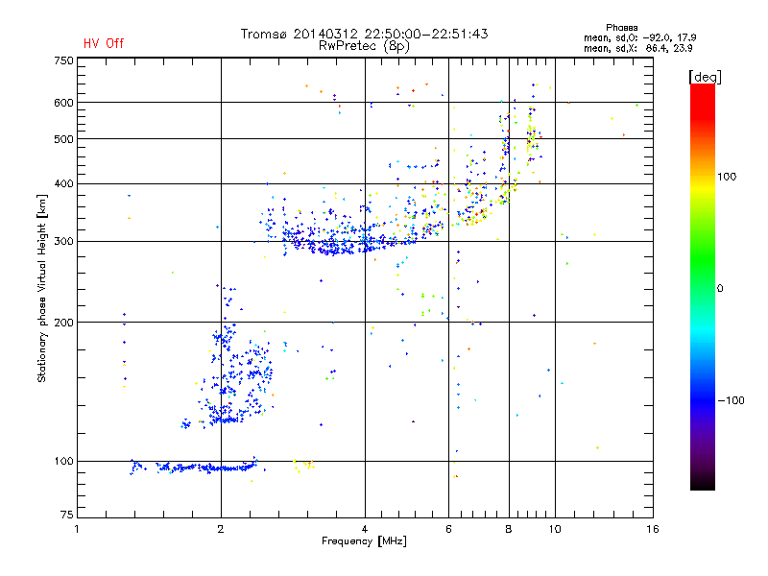Select the plot title 'Tromsø 20140312 22:50:00-22:51:43'
The width and height of the screenshot is (768, 576).
pos(364,34)
